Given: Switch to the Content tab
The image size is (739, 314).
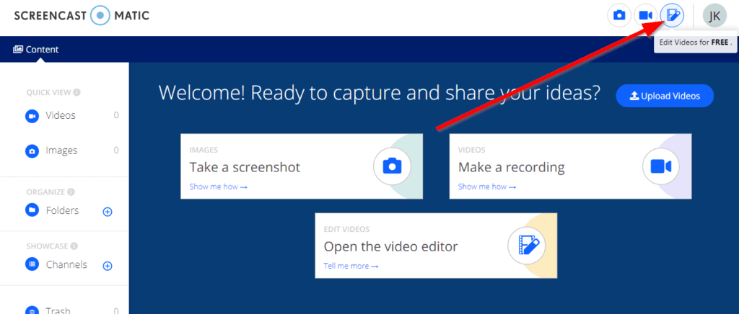Looking at the screenshot, I should [x=36, y=50].
